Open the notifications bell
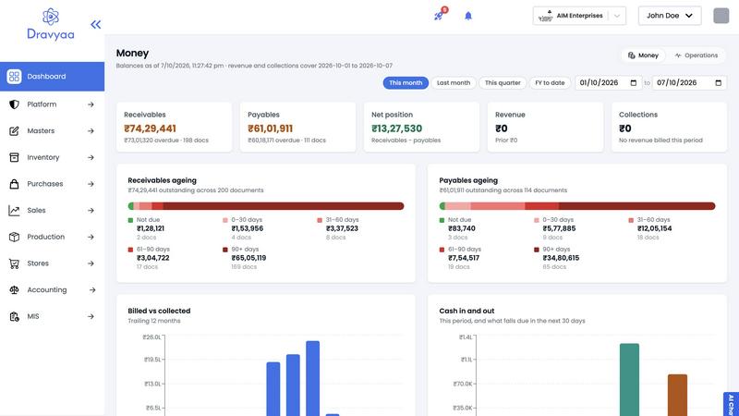Viewport: 739px width, 416px height. (468, 16)
